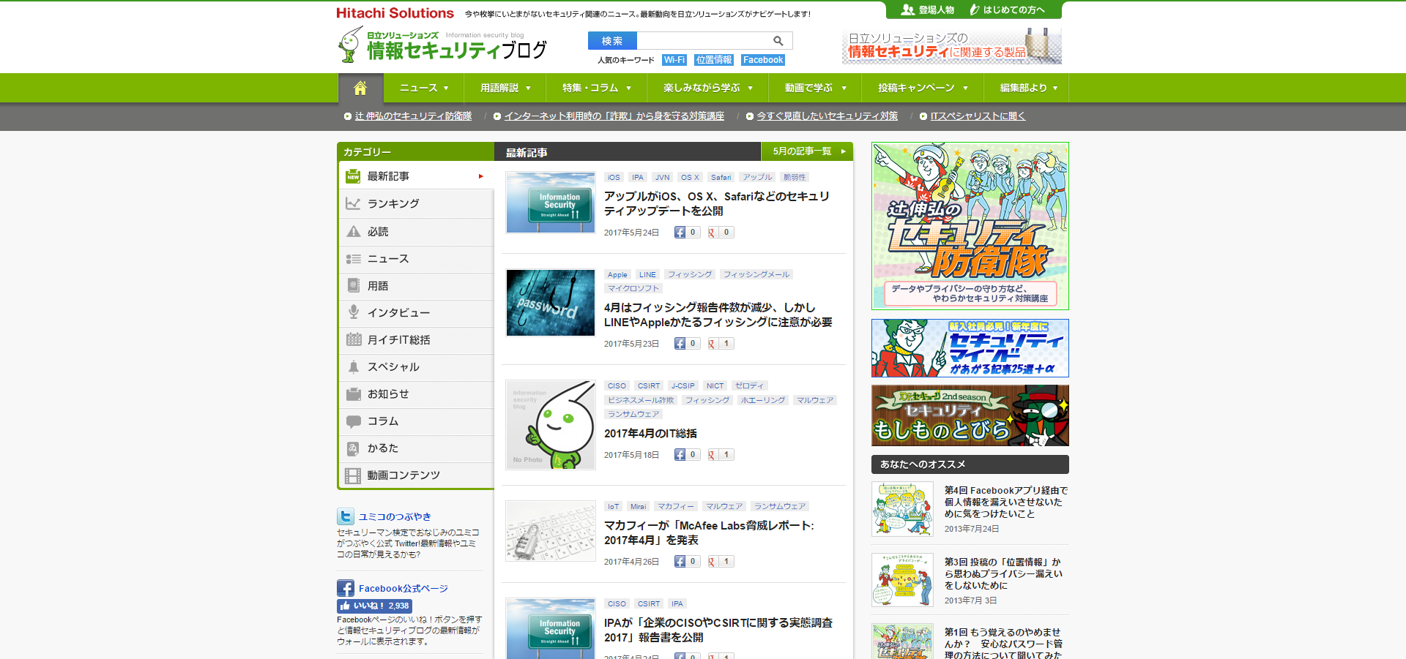Expand the 用語解説 dropdown menu

pos(505,88)
